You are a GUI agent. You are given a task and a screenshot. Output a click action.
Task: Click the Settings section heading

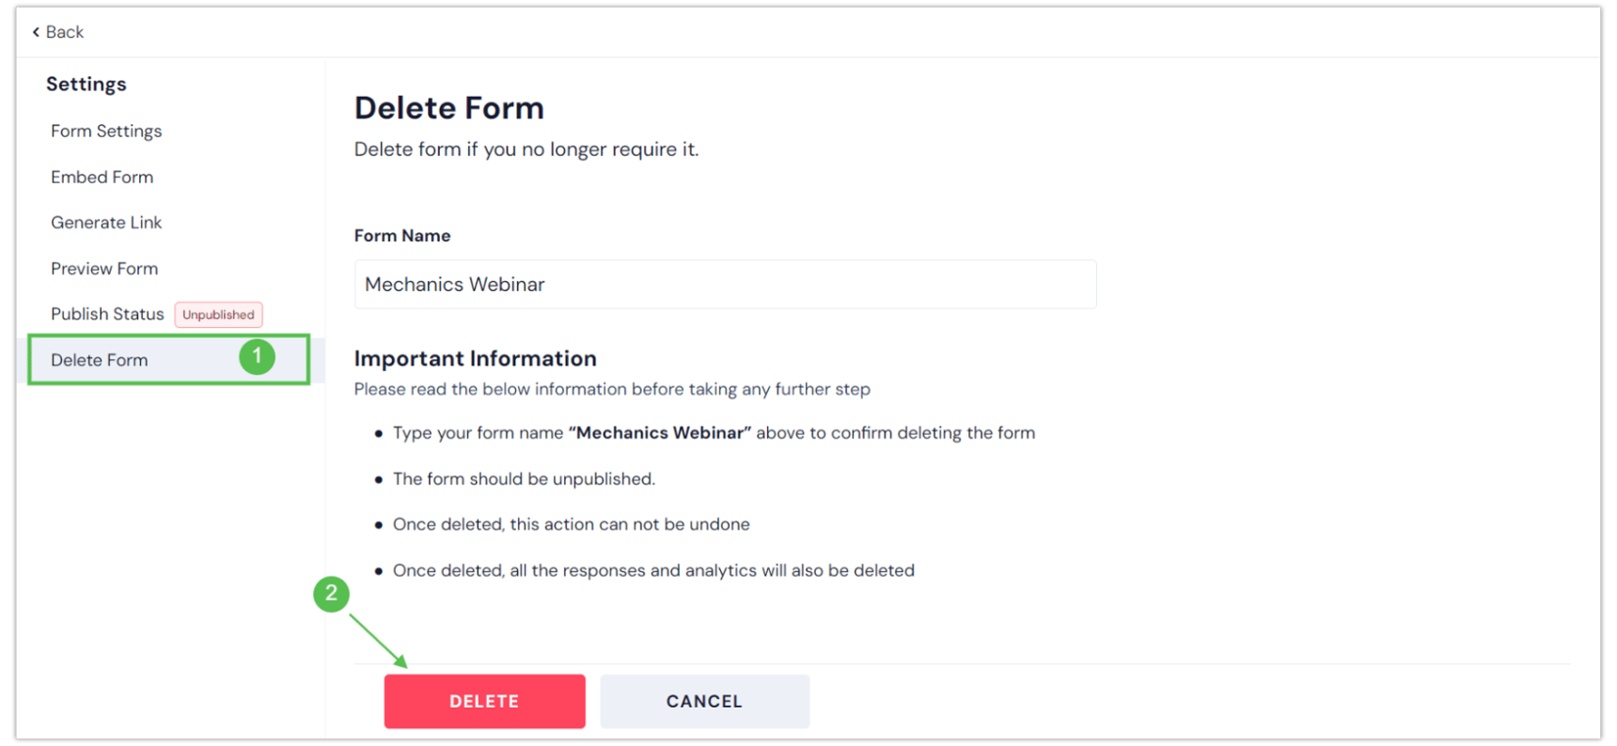[x=86, y=84]
